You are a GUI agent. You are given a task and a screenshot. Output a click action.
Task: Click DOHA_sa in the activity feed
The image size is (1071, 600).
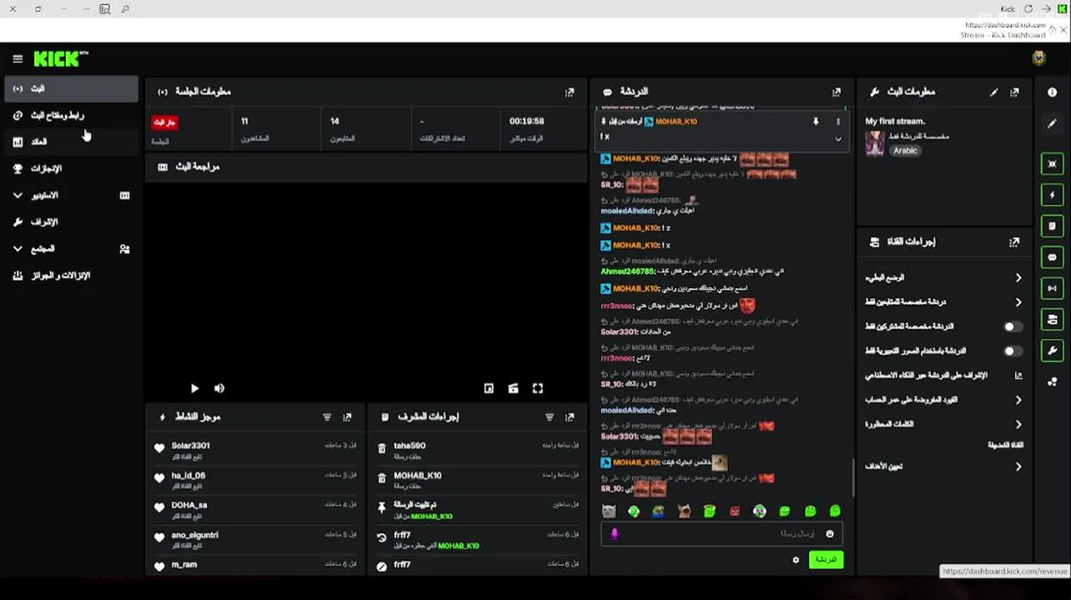[x=189, y=506]
